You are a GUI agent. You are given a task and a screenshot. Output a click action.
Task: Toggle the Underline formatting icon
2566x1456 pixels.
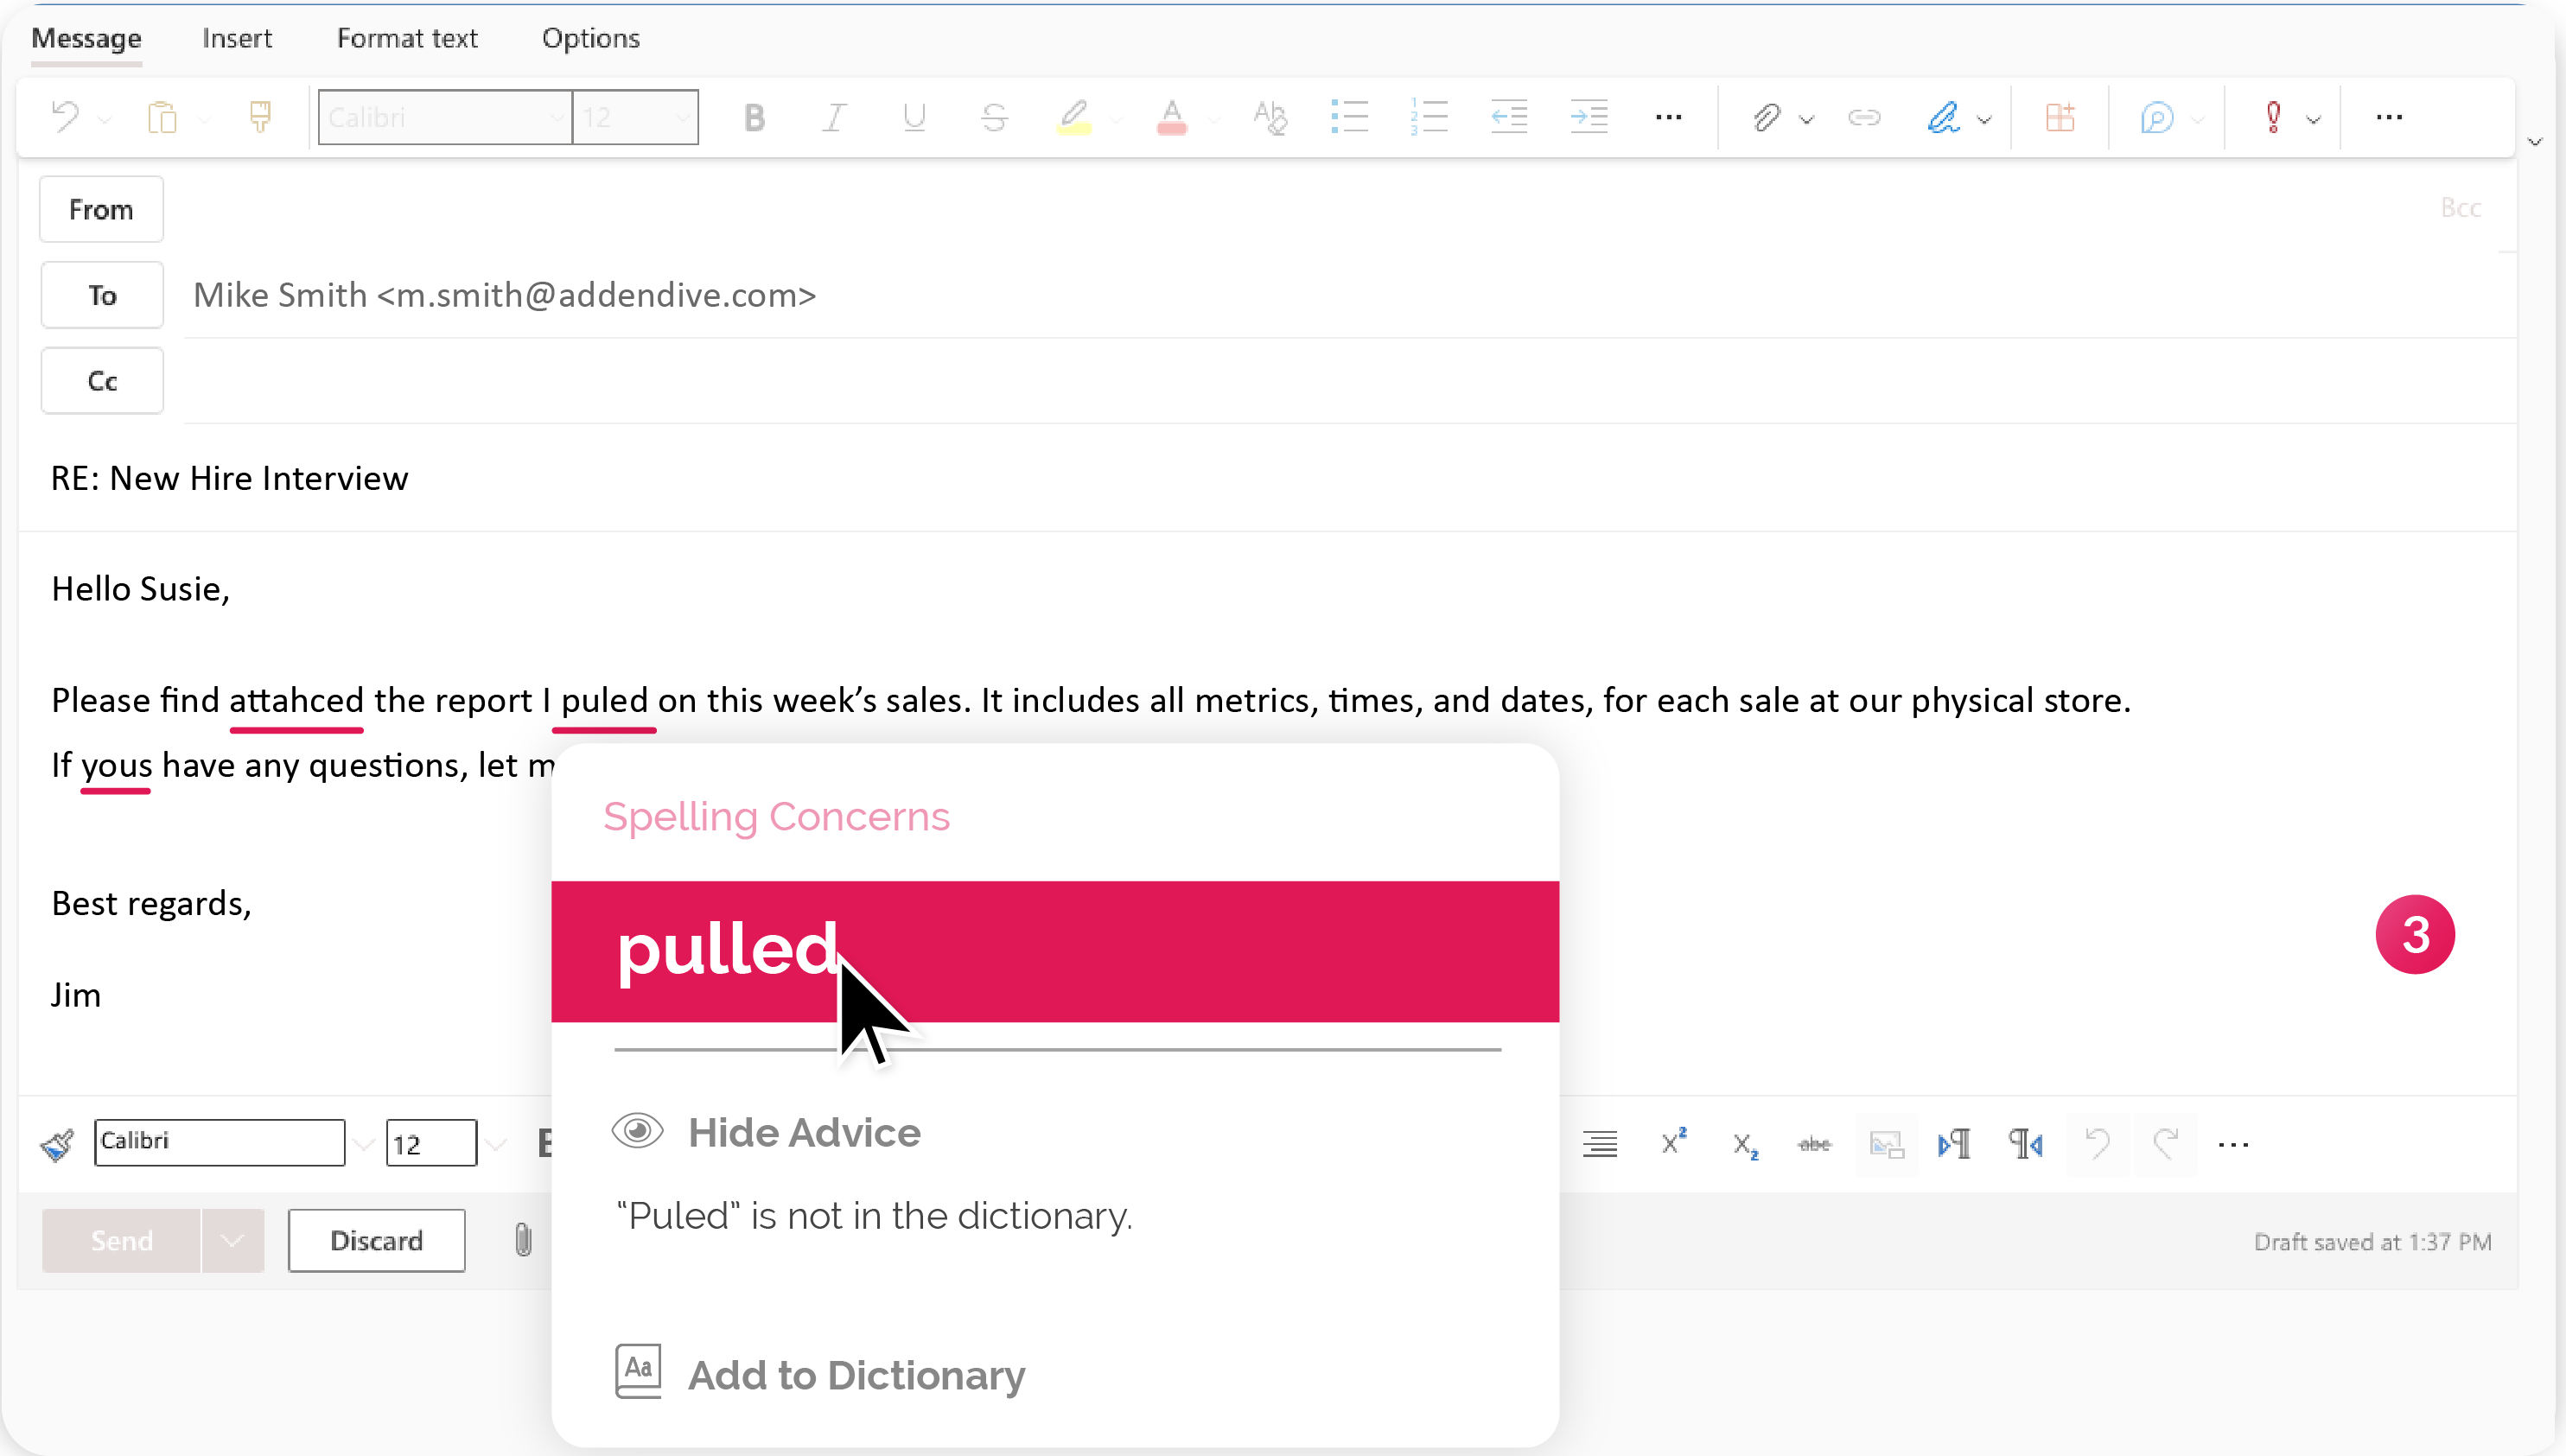pyautogui.click(x=914, y=117)
